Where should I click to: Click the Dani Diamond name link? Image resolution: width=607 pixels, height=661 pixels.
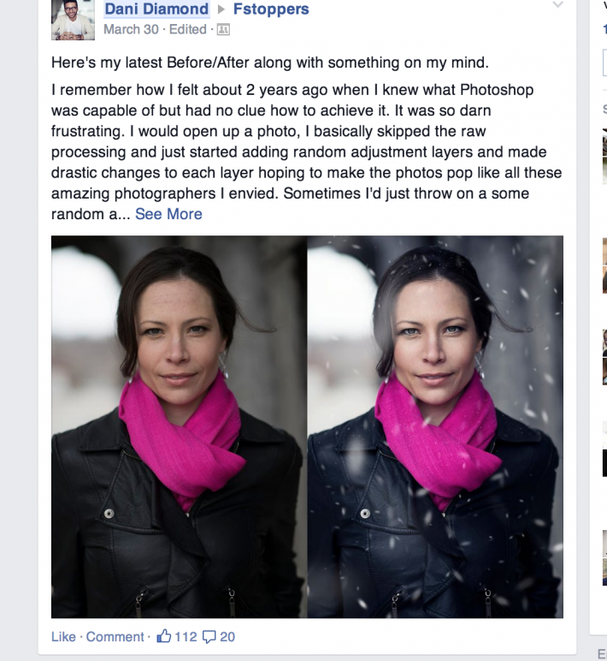[156, 9]
